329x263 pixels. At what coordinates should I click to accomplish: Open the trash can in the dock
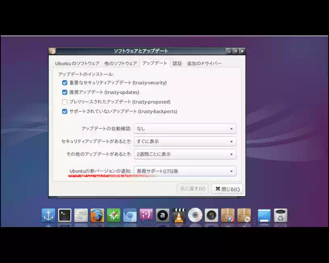(x=281, y=215)
